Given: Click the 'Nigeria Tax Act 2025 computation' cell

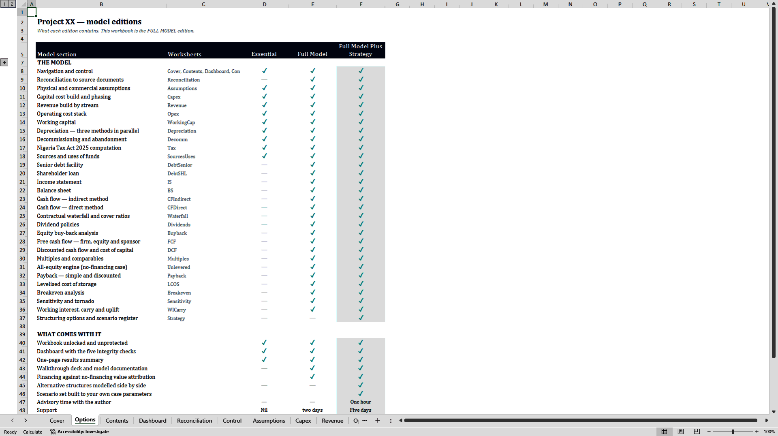Looking at the screenshot, I should tap(101, 148).
